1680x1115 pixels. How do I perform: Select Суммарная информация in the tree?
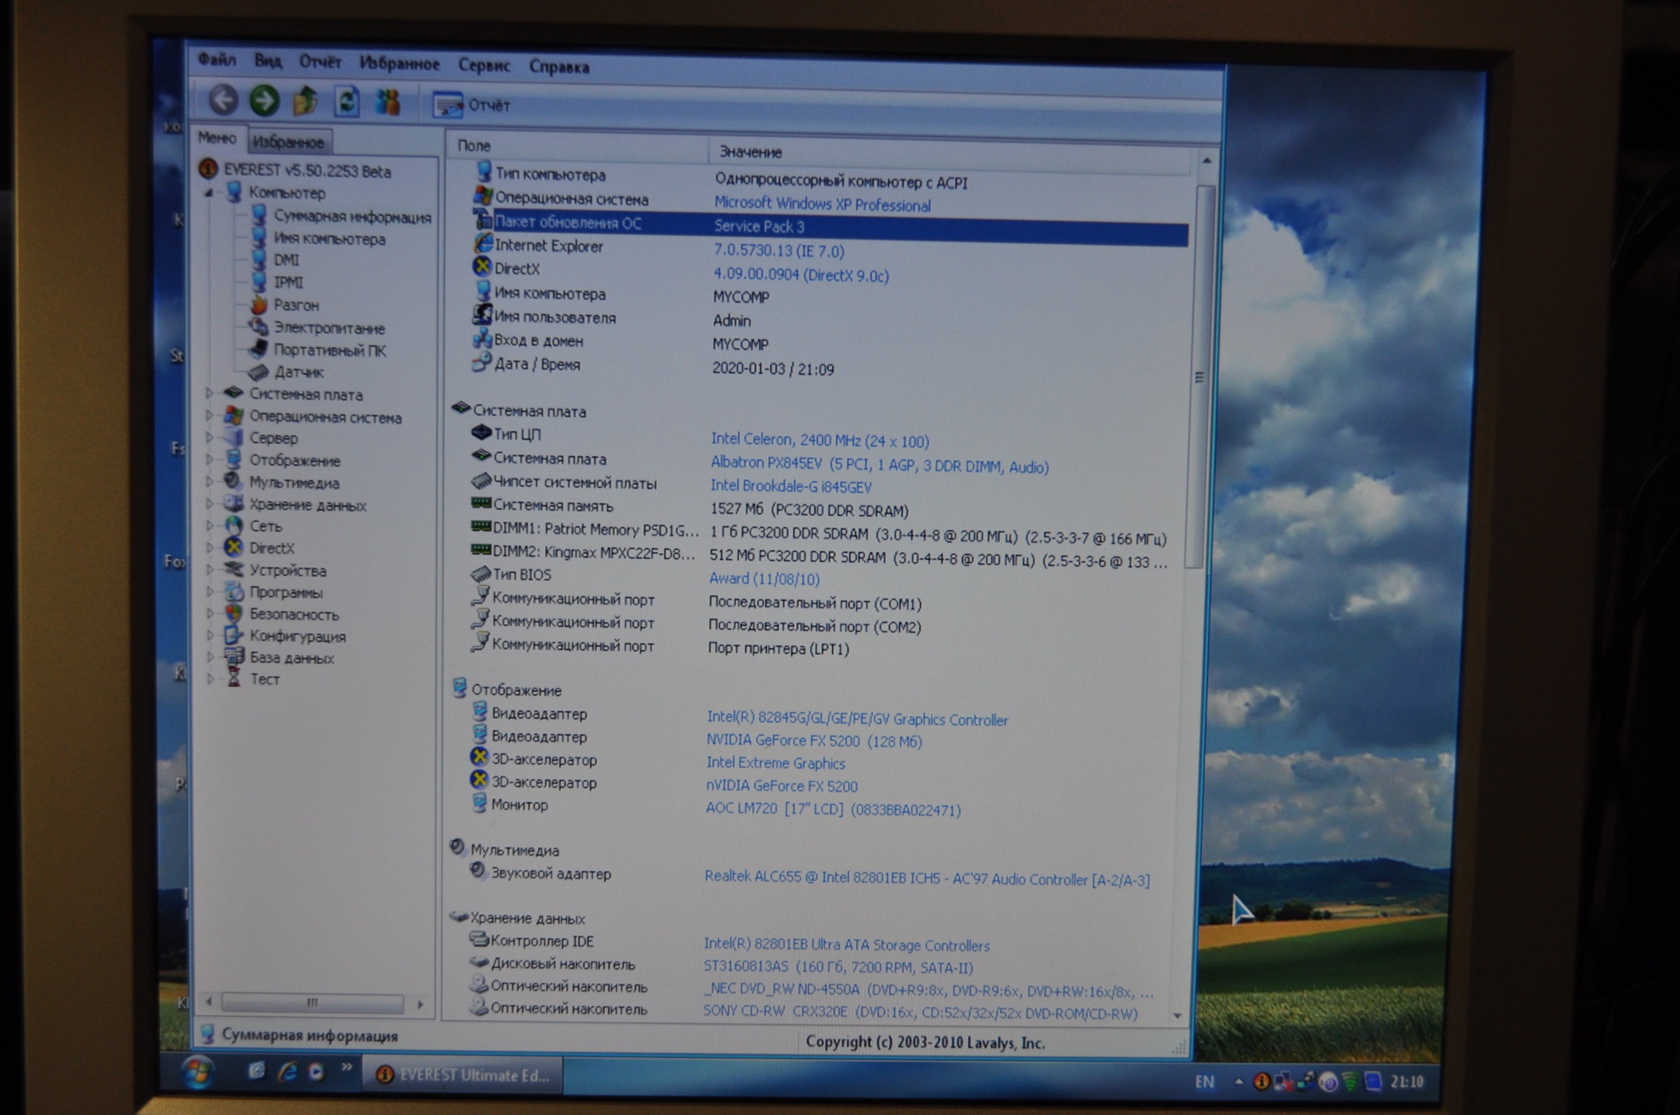tap(353, 217)
